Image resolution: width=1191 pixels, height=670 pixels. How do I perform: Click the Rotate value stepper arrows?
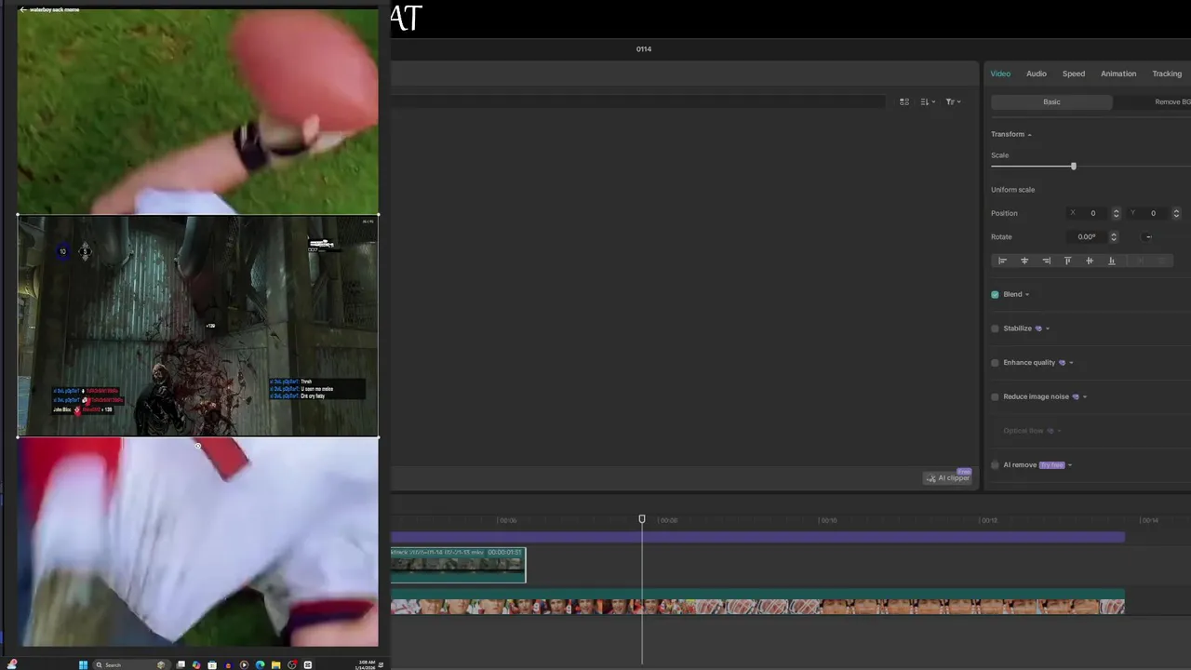(1114, 236)
